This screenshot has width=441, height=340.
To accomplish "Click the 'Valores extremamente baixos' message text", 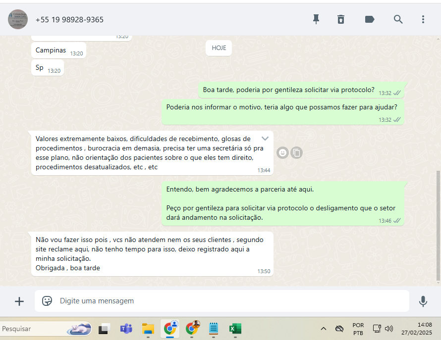I will coord(149,153).
